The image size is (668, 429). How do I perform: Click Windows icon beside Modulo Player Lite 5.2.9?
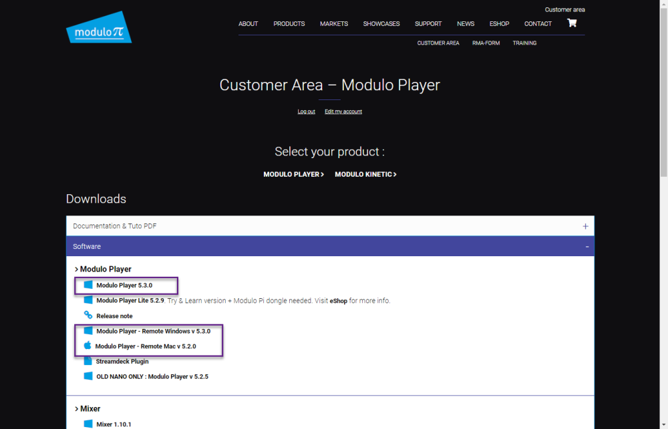tap(88, 300)
